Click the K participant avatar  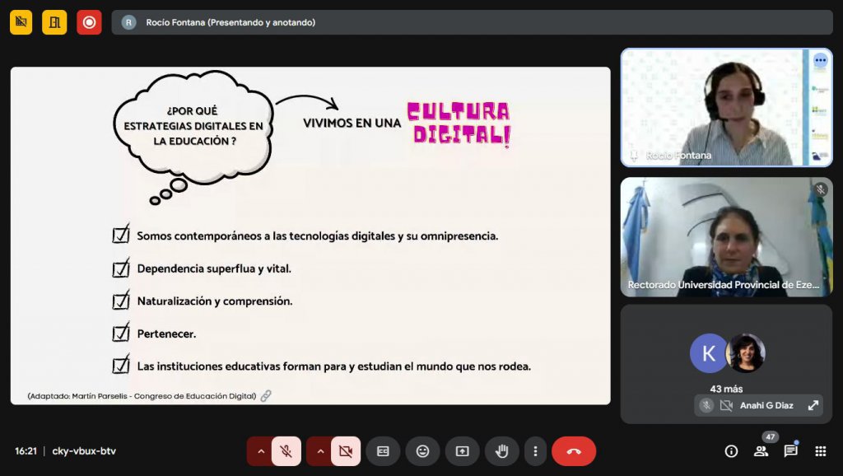tap(708, 353)
